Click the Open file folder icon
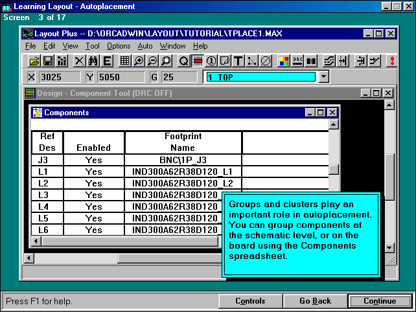416x312 pixels. click(x=35, y=61)
